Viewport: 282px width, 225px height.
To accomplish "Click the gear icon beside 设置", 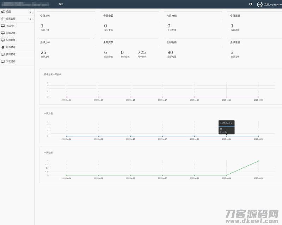I will pyautogui.click(x=3, y=12).
